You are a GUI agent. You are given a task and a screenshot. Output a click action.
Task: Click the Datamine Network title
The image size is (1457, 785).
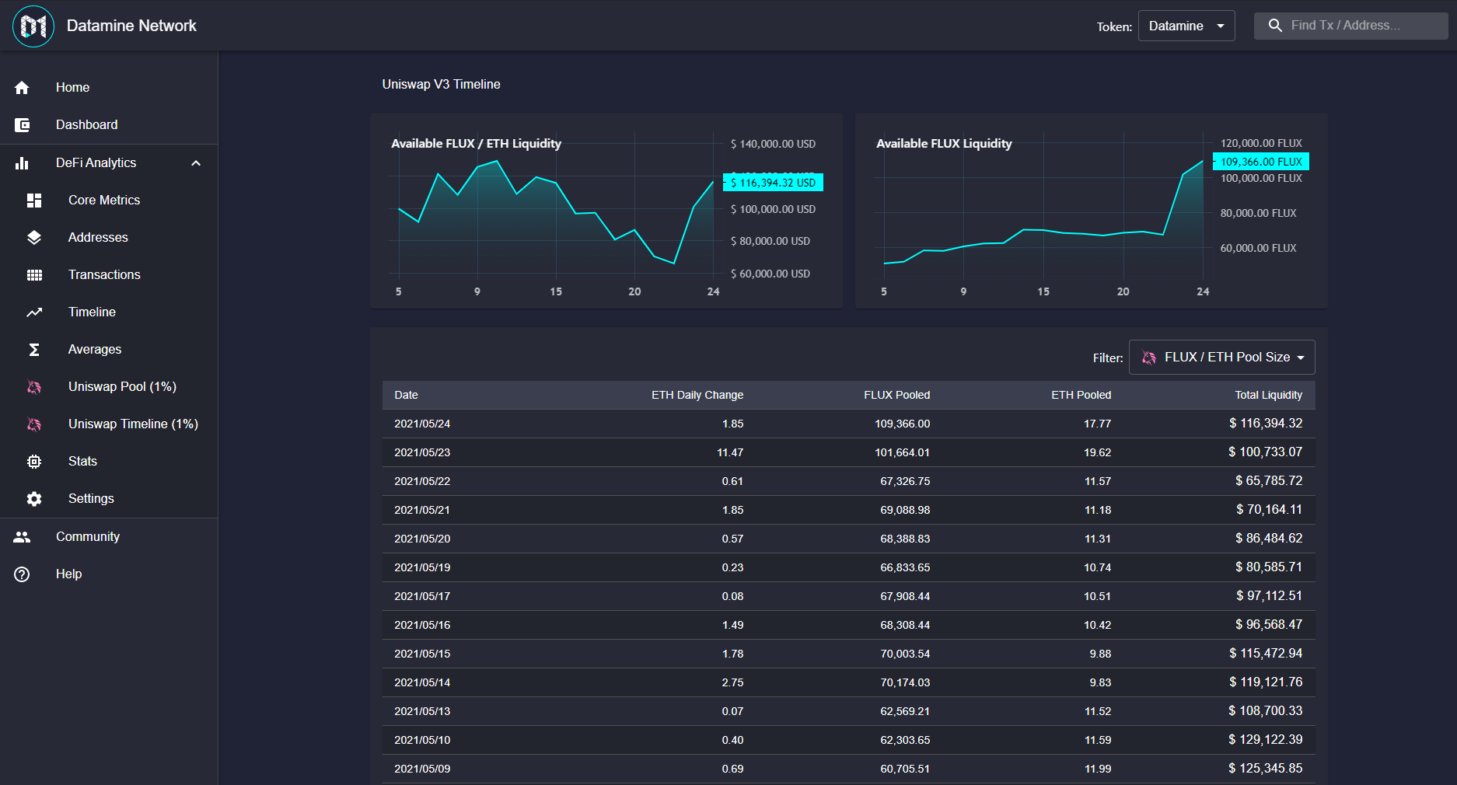pos(131,26)
